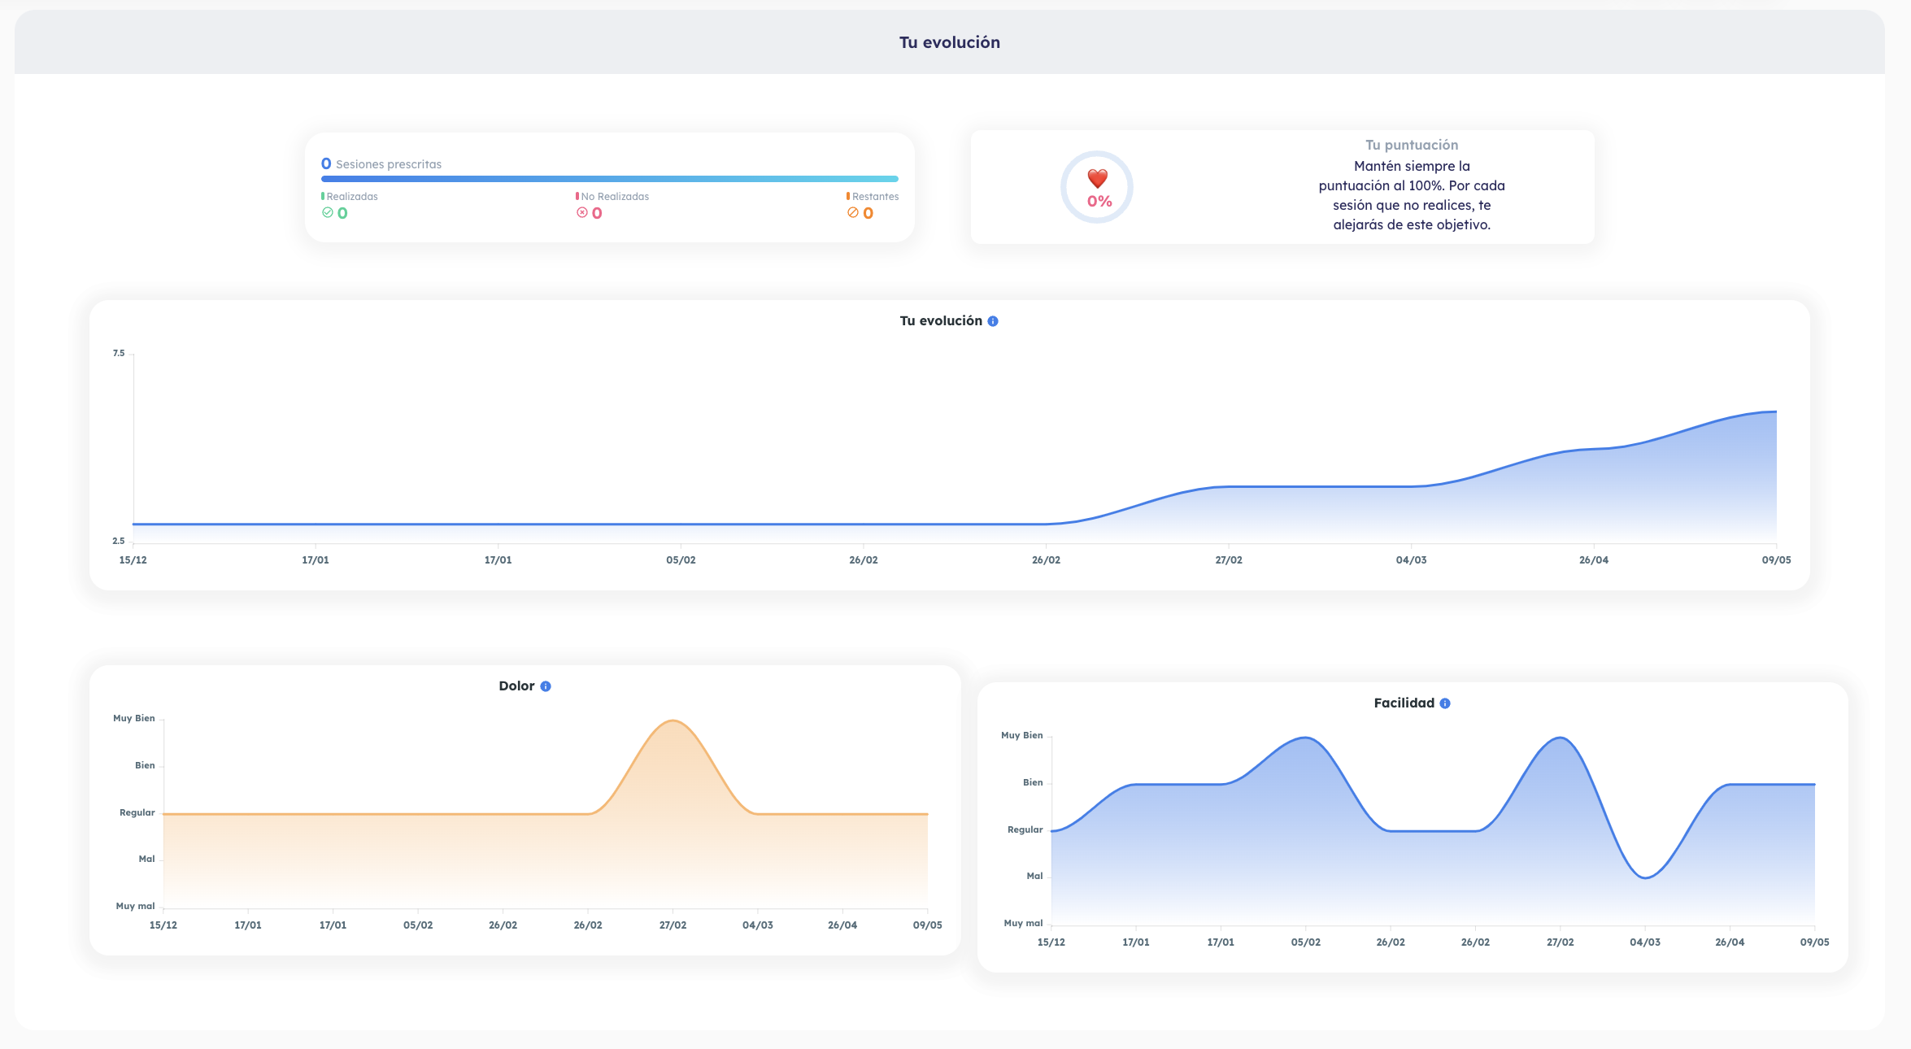Click the 0% score text in circle
Viewport: 1911px width, 1049px height.
[x=1099, y=201]
